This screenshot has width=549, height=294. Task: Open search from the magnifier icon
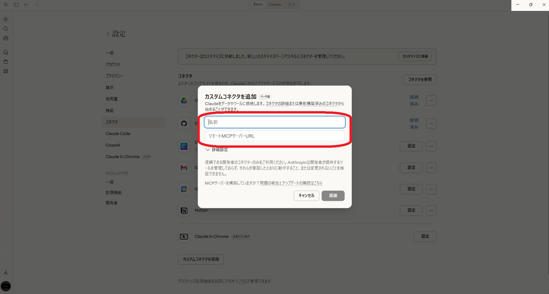tap(6, 29)
